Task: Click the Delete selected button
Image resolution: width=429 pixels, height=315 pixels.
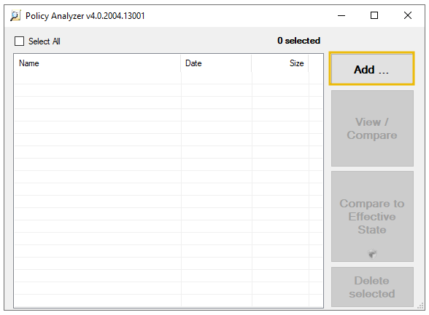Action: click(x=372, y=287)
